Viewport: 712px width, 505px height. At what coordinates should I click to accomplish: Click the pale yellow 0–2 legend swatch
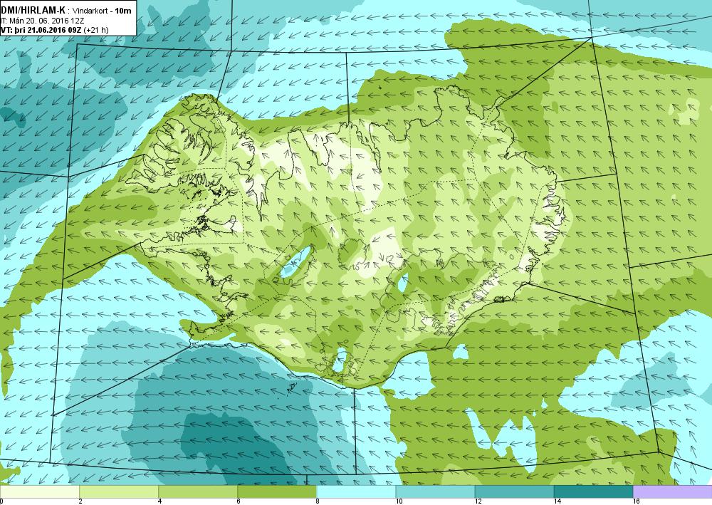pyautogui.click(x=39, y=491)
